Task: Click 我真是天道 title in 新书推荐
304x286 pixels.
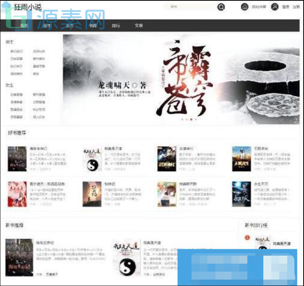Action: point(152,243)
